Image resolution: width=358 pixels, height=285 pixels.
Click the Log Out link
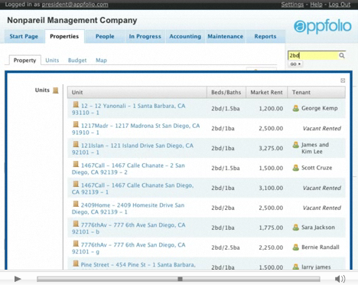coord(340,5)
